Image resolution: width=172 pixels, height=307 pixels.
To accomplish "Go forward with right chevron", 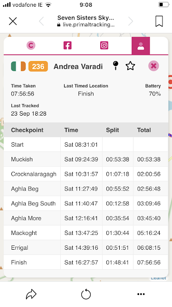I will 131,21.
